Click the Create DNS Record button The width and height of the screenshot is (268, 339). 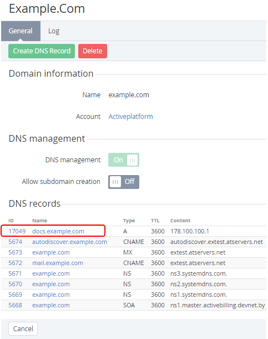42,51
